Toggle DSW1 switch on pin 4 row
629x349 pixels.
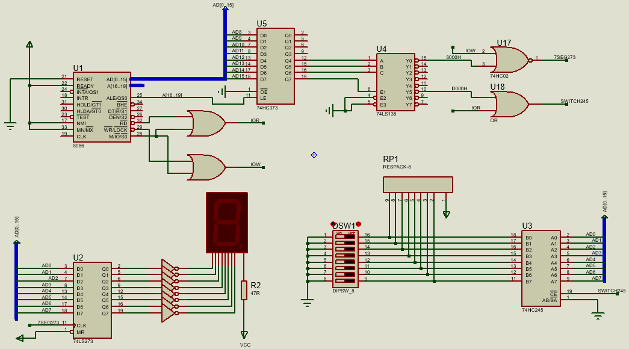click(x=345, y=256)
